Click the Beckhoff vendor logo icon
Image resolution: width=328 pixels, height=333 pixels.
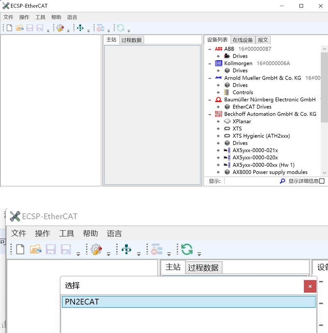pos(218,114)
